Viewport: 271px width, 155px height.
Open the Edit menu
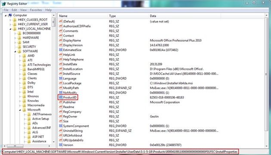click(x=14, y=10)
